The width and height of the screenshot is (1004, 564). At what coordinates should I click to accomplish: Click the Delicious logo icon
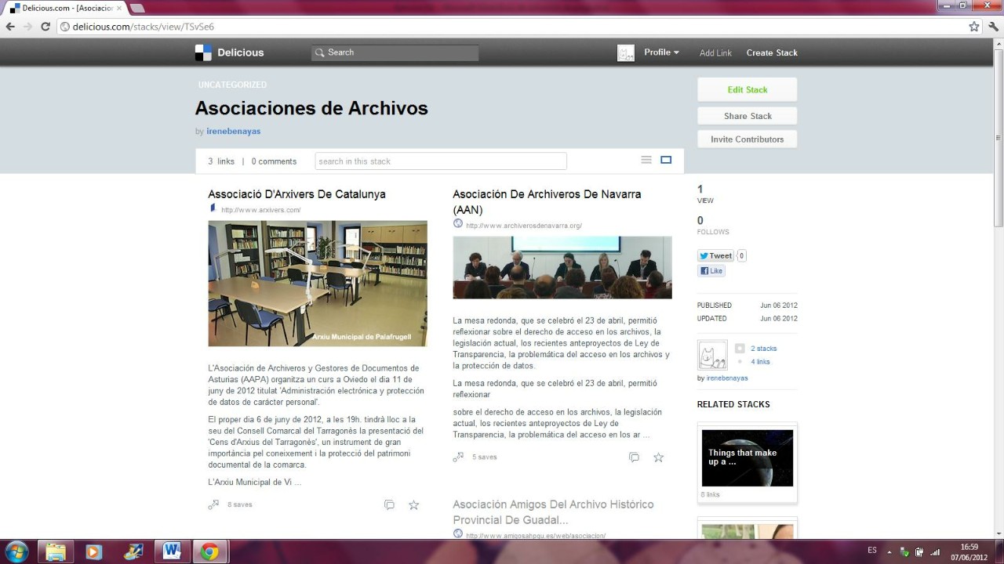(203, 52)
